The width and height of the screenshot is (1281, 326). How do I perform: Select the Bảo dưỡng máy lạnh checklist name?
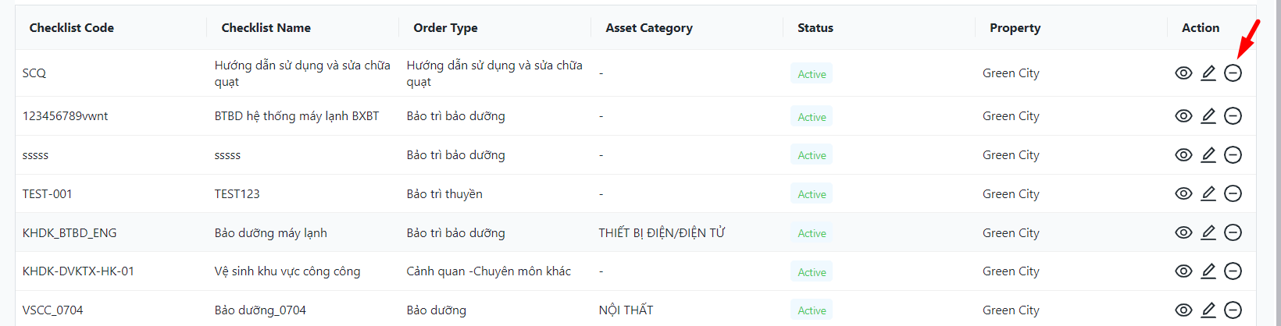[270, 232]
